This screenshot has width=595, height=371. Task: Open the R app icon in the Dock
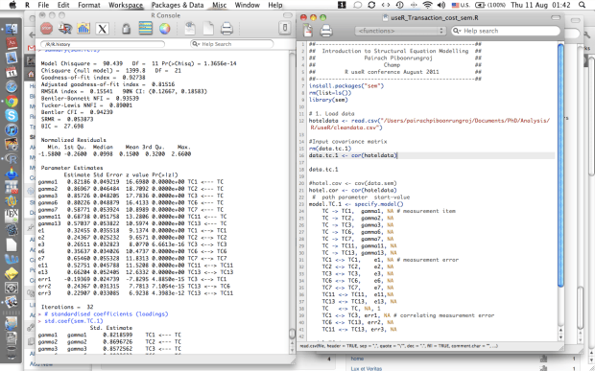(12, 159)
